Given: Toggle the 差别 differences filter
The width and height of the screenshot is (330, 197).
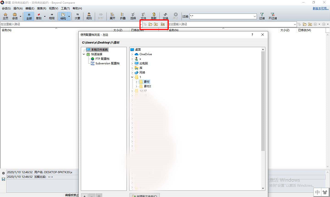Looking at the screenshot, I should [x=39, y=16].
